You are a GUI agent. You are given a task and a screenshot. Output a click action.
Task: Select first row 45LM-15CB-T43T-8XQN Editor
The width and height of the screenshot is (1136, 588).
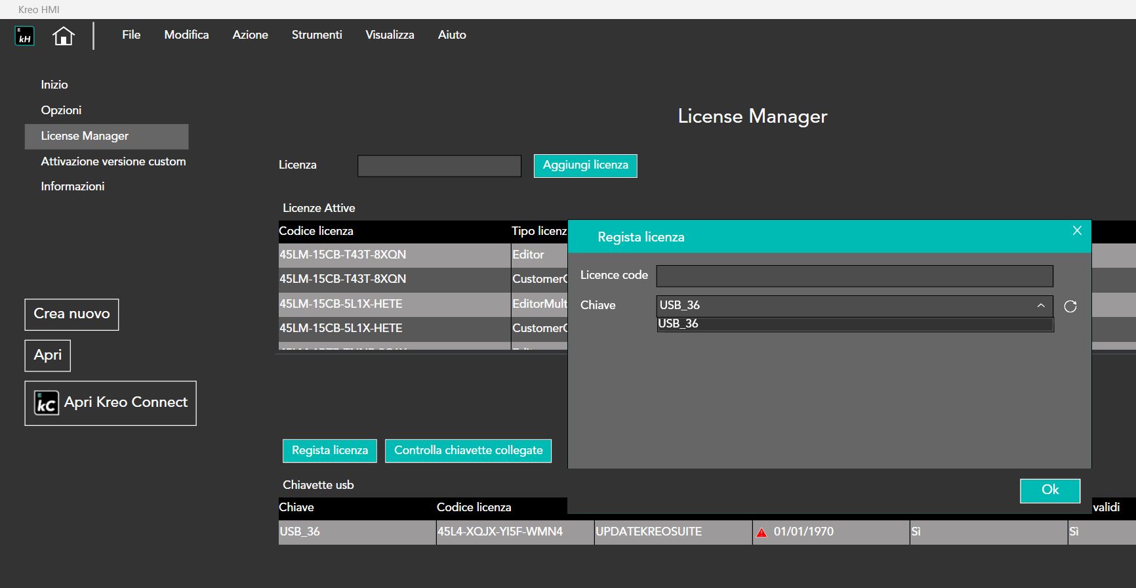click(423, 255)
